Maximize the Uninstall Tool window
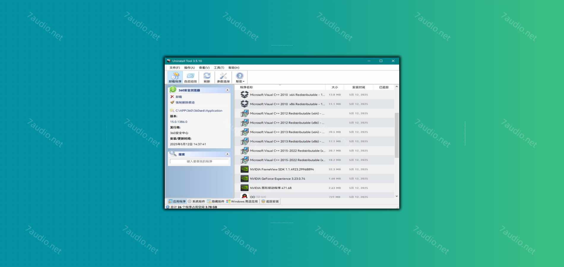This screenshot has width=564, height=267. 381,61
